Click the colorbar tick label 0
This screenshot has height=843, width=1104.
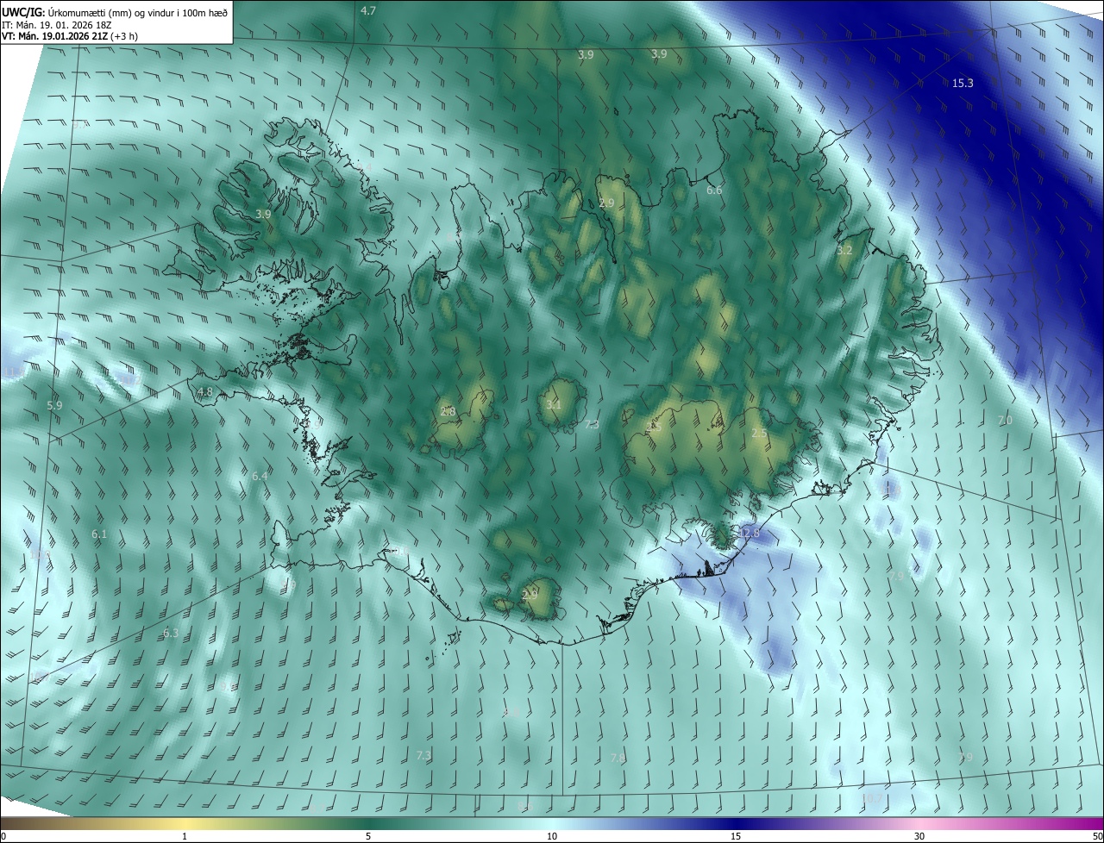[x=3, y=836]
